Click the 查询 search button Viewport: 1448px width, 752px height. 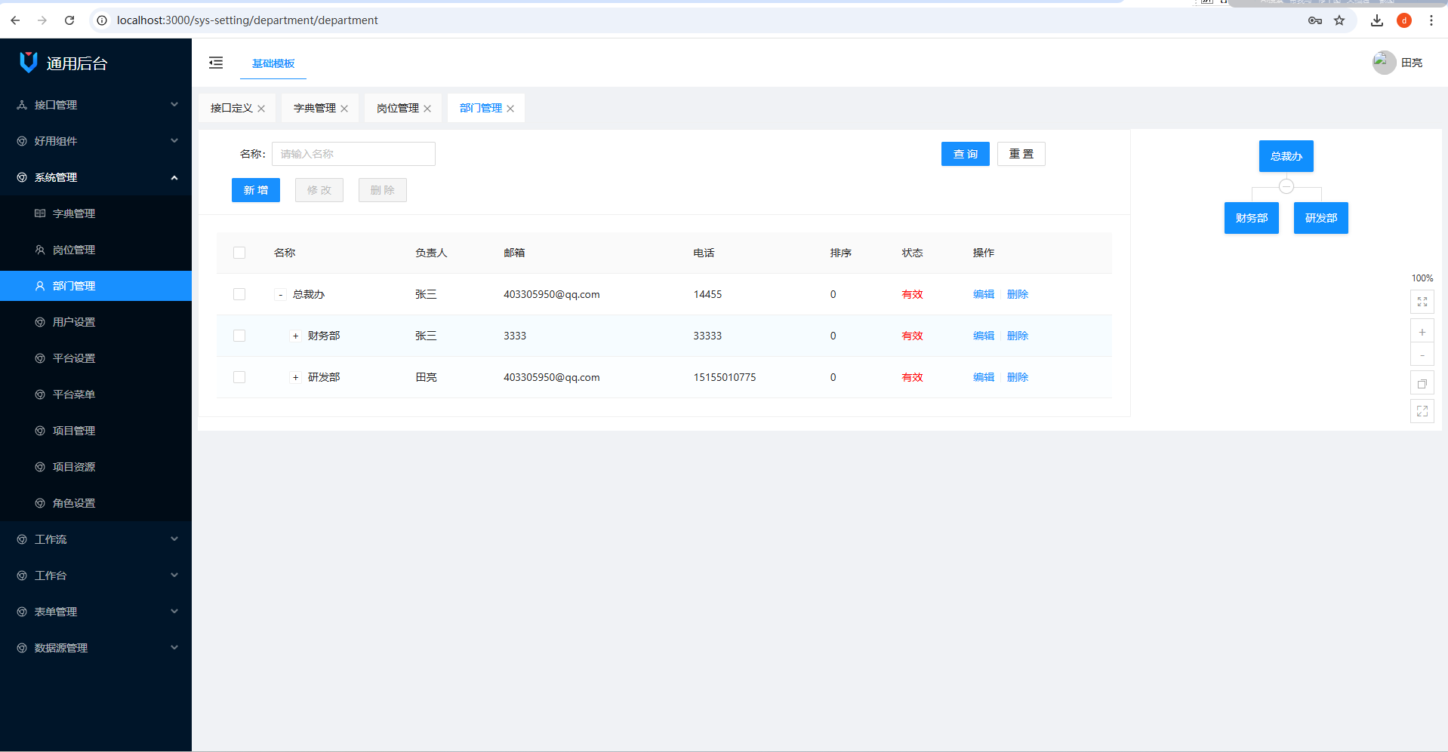click(965, 154)
